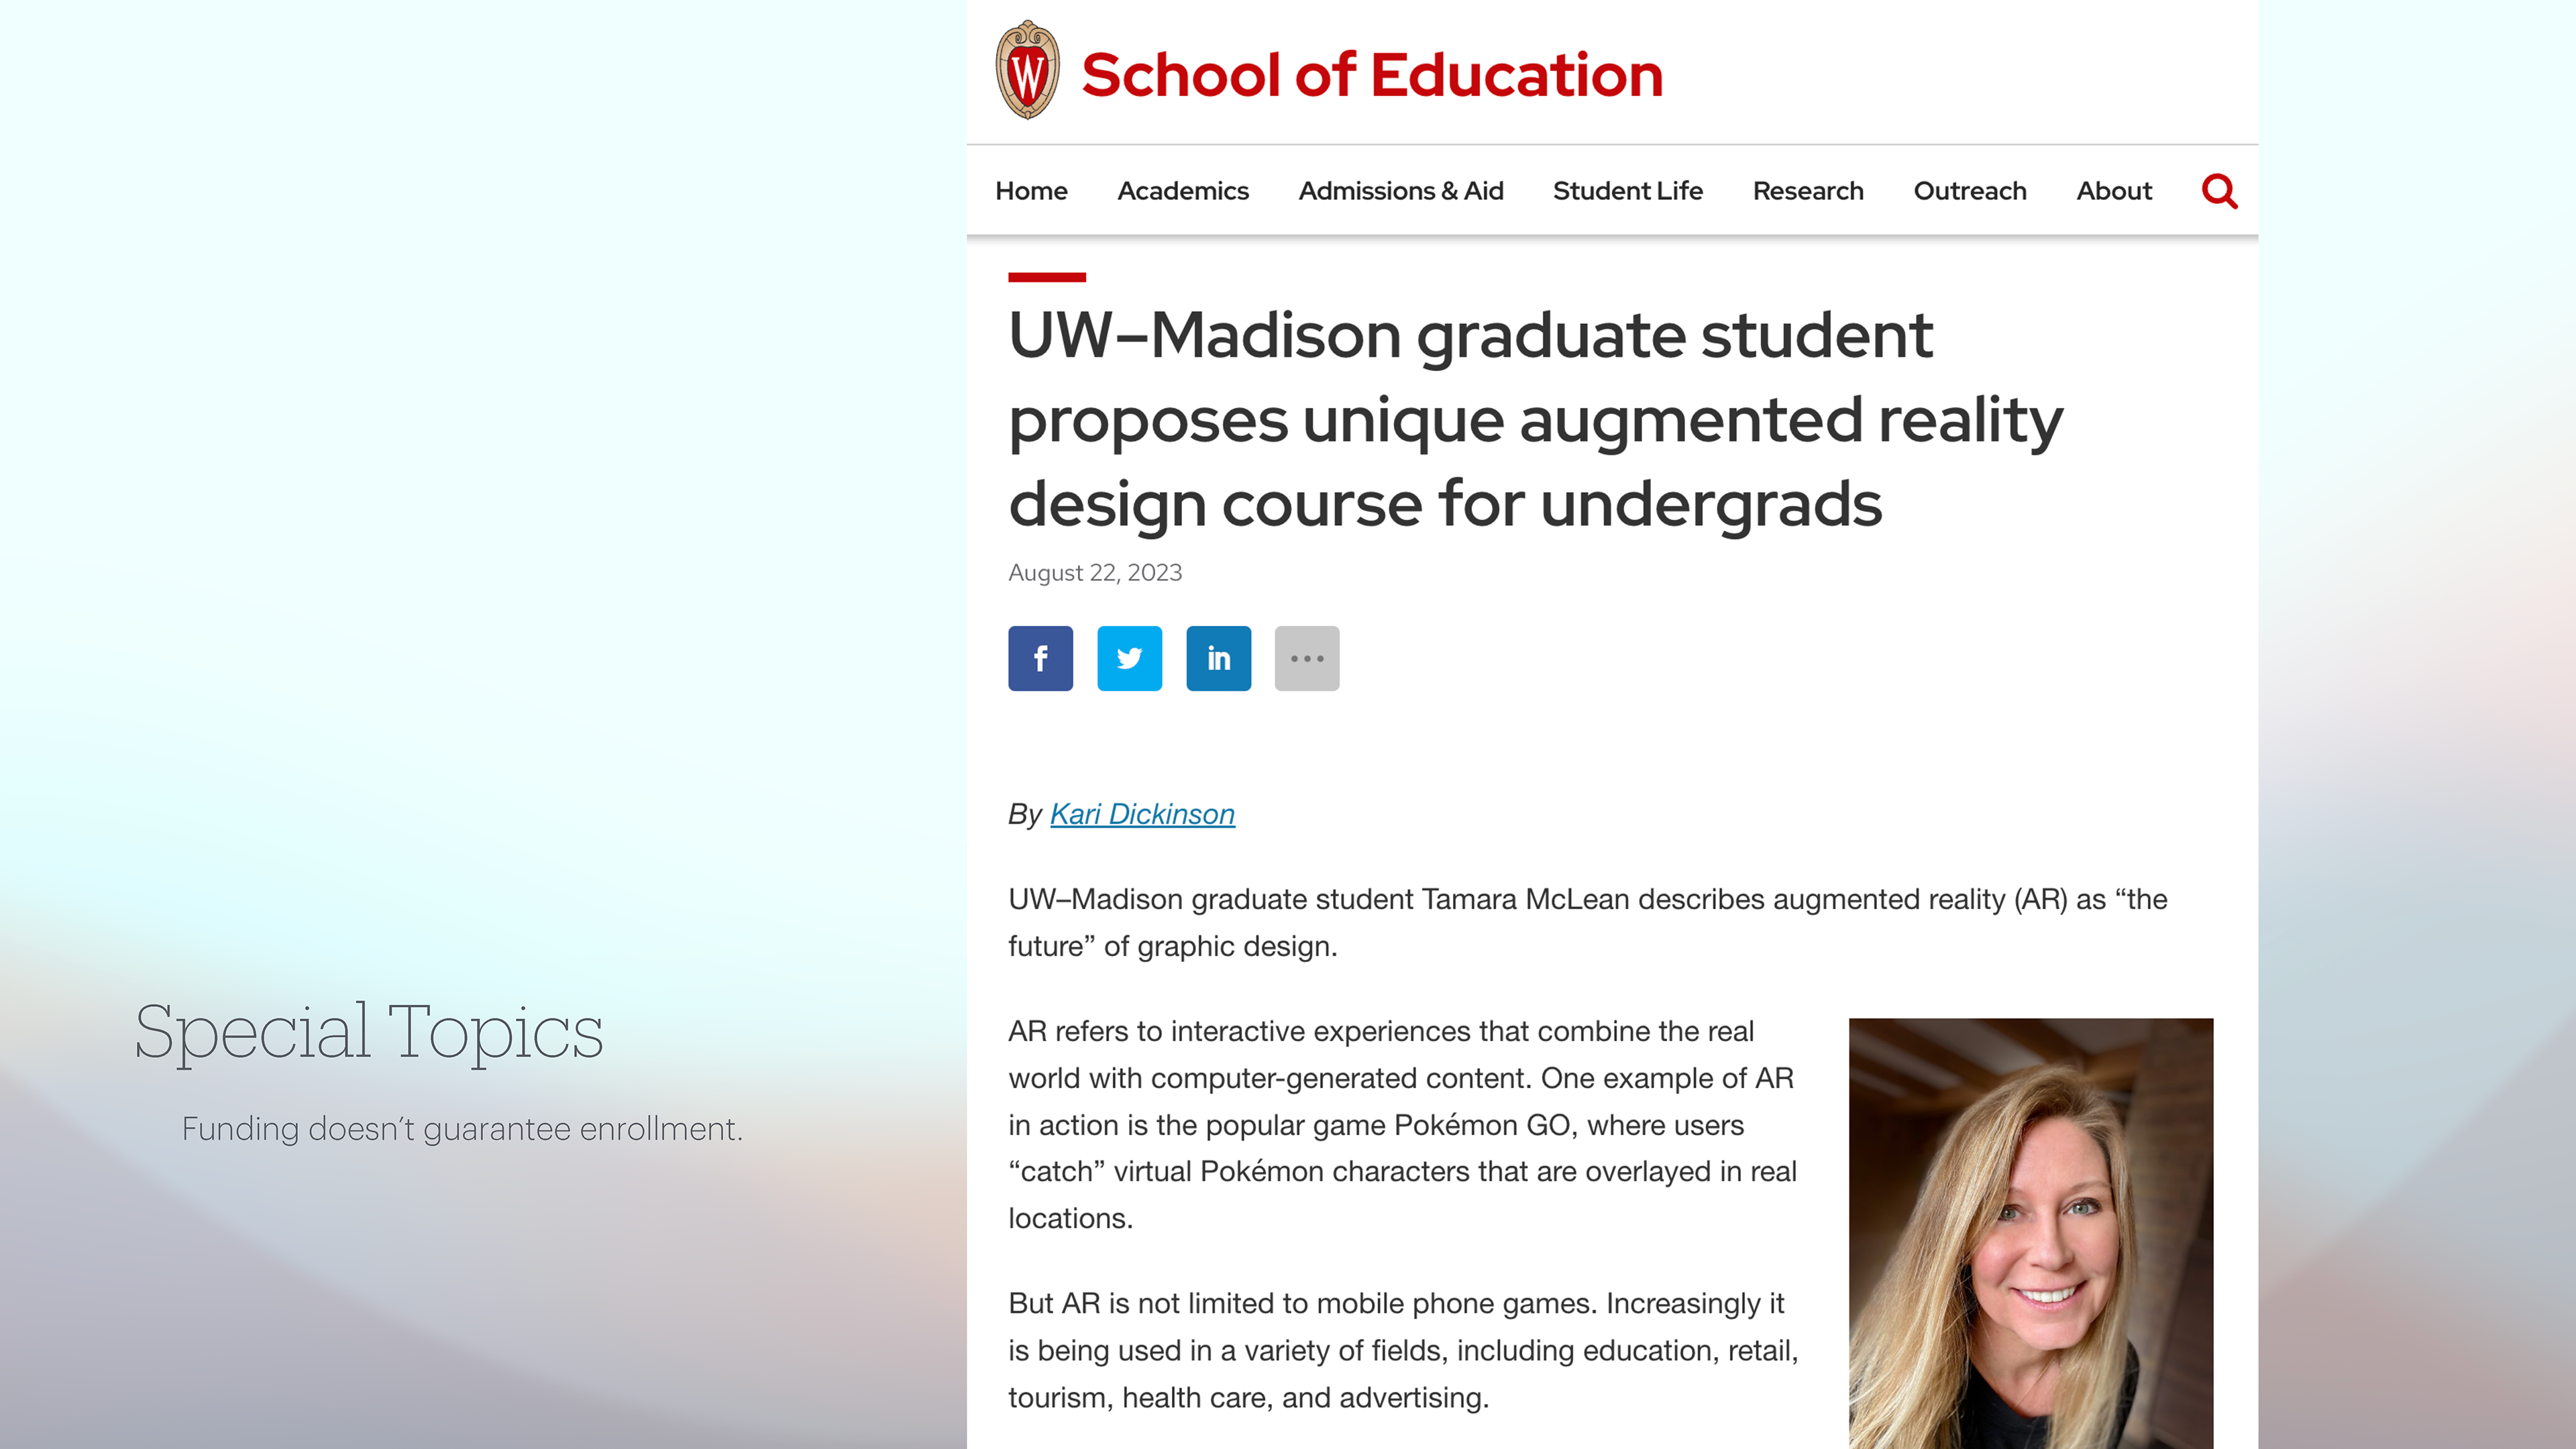Select Student Life in navigation
This screenshot has height=1449, width=2576.
pyautogui.click(x=1627, y=191)
